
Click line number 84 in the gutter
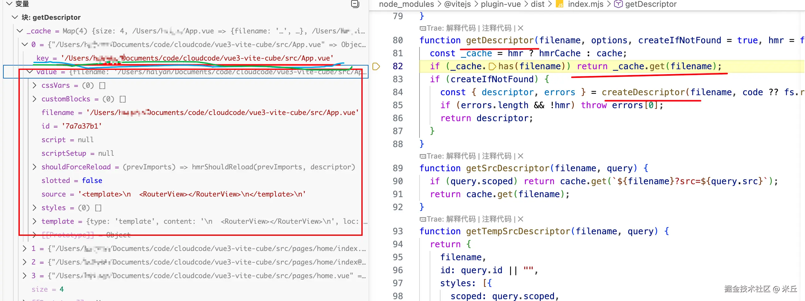398,92
